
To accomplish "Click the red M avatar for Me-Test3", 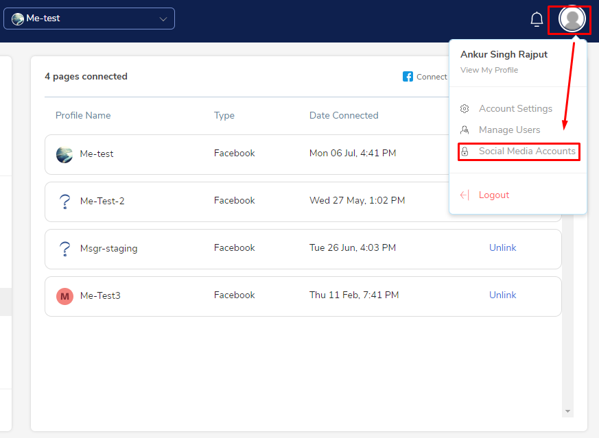I will coord(64,296).
